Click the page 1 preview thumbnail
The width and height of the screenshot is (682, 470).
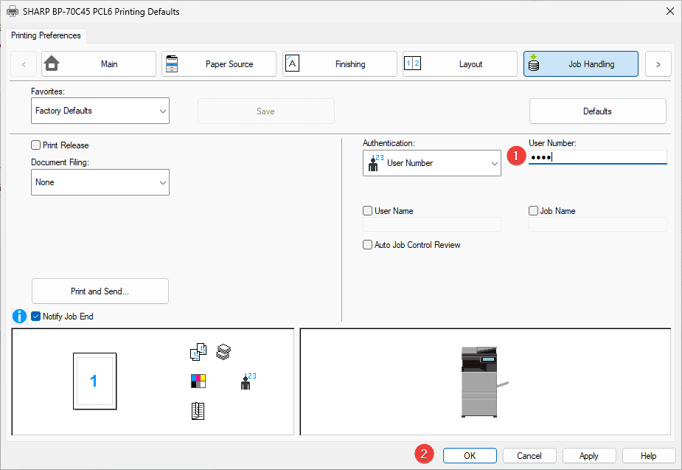pyautogui.click(x=94, y=381)
